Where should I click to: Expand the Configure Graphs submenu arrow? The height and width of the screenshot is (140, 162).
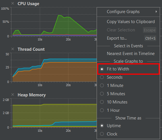[156, 12]
